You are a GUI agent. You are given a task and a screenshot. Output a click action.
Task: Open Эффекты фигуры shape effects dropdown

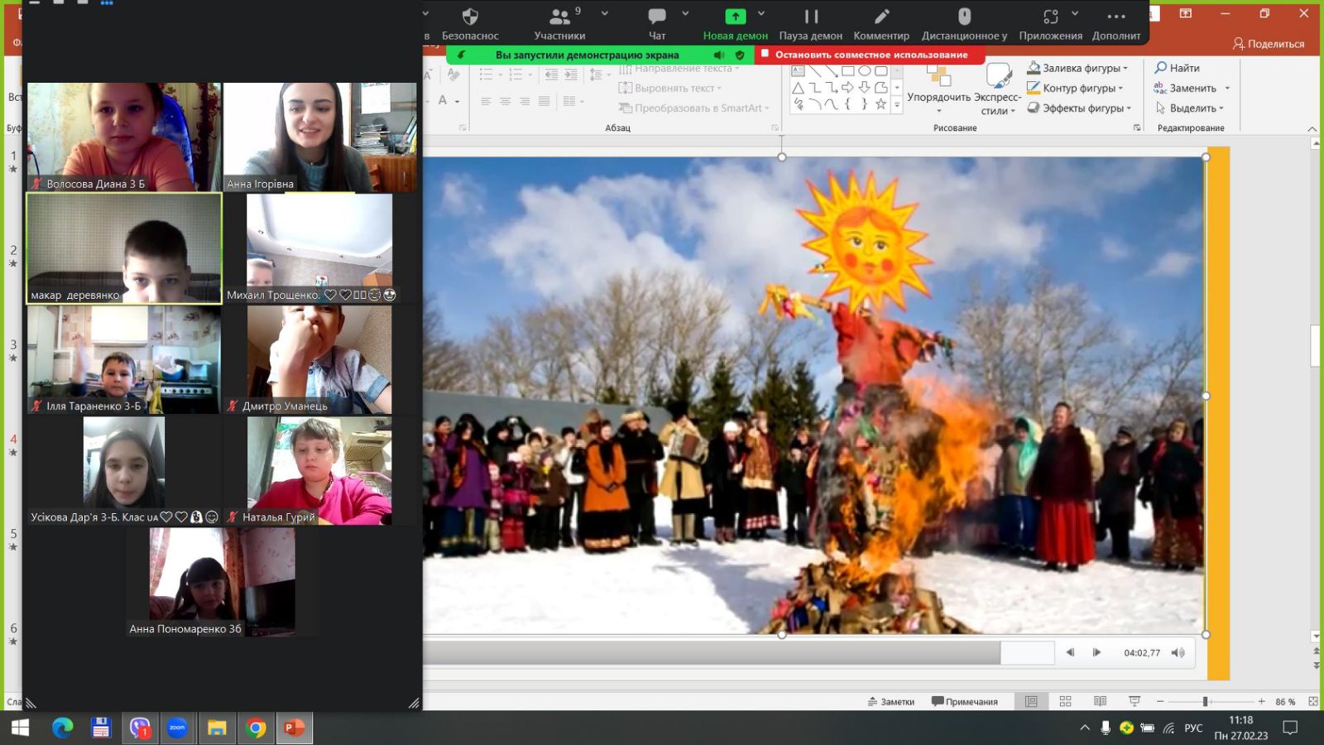click(x=1079, y=108)
